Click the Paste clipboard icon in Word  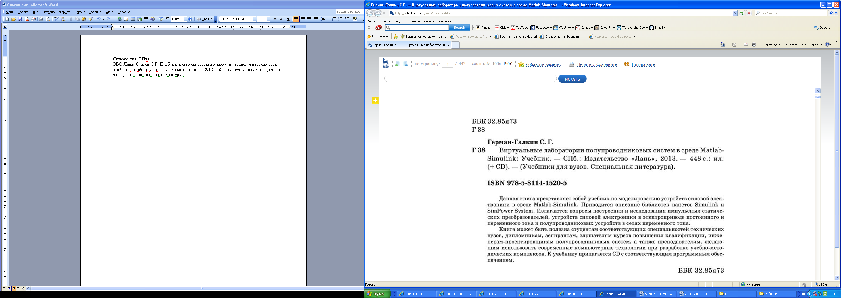click(84, 19)
